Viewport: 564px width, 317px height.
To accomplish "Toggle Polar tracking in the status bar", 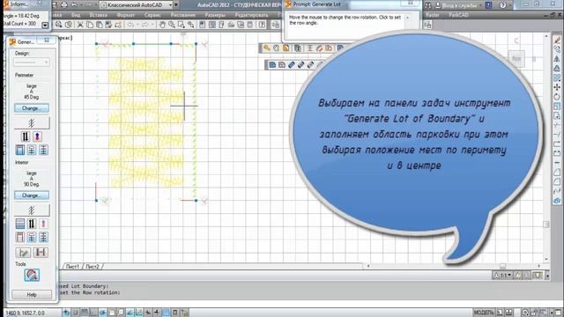I will coord(102,313).
